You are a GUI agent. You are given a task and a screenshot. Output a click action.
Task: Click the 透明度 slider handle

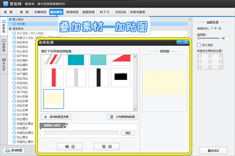coord(199,38)
